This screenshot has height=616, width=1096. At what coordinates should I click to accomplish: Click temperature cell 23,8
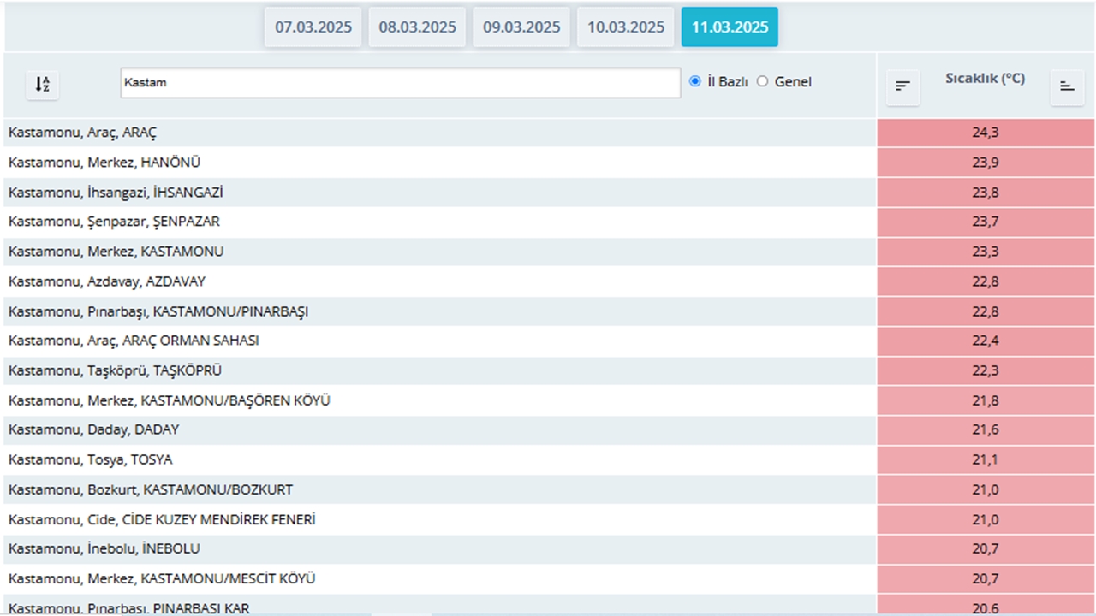(x=986, y=192)
